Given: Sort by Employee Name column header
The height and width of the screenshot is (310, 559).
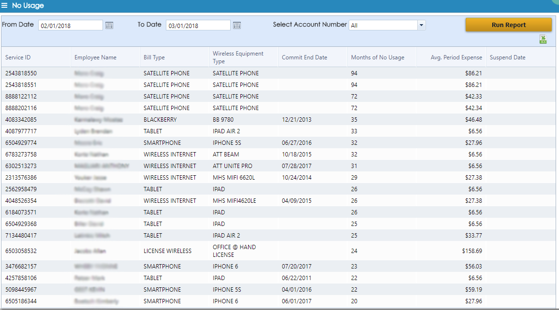Looking at the screenshot, I should tap(95, 57).
